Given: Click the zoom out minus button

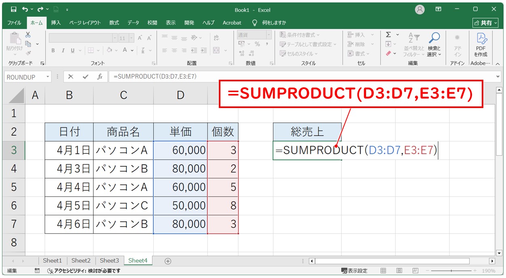Looking at the screenshot, I should point(427,271).
